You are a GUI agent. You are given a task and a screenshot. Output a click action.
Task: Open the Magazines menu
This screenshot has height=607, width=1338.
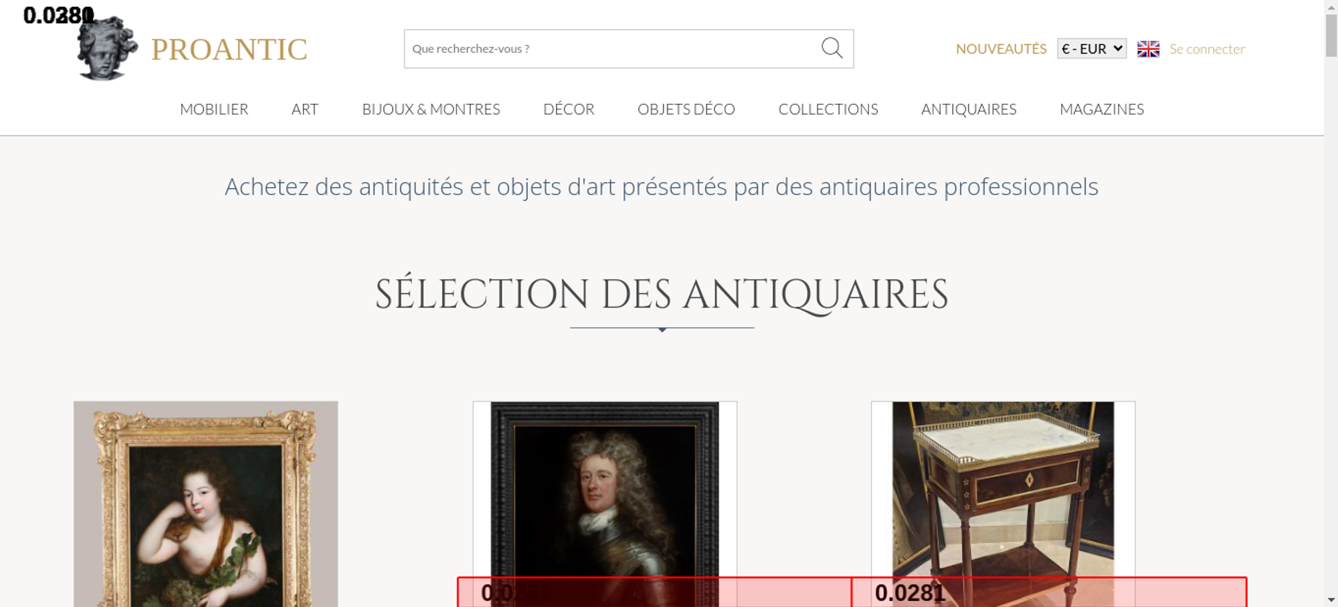point(1101,109)
